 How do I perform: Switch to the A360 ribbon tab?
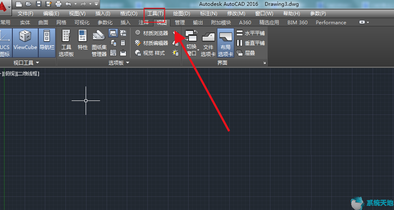(x=245, y=22)
